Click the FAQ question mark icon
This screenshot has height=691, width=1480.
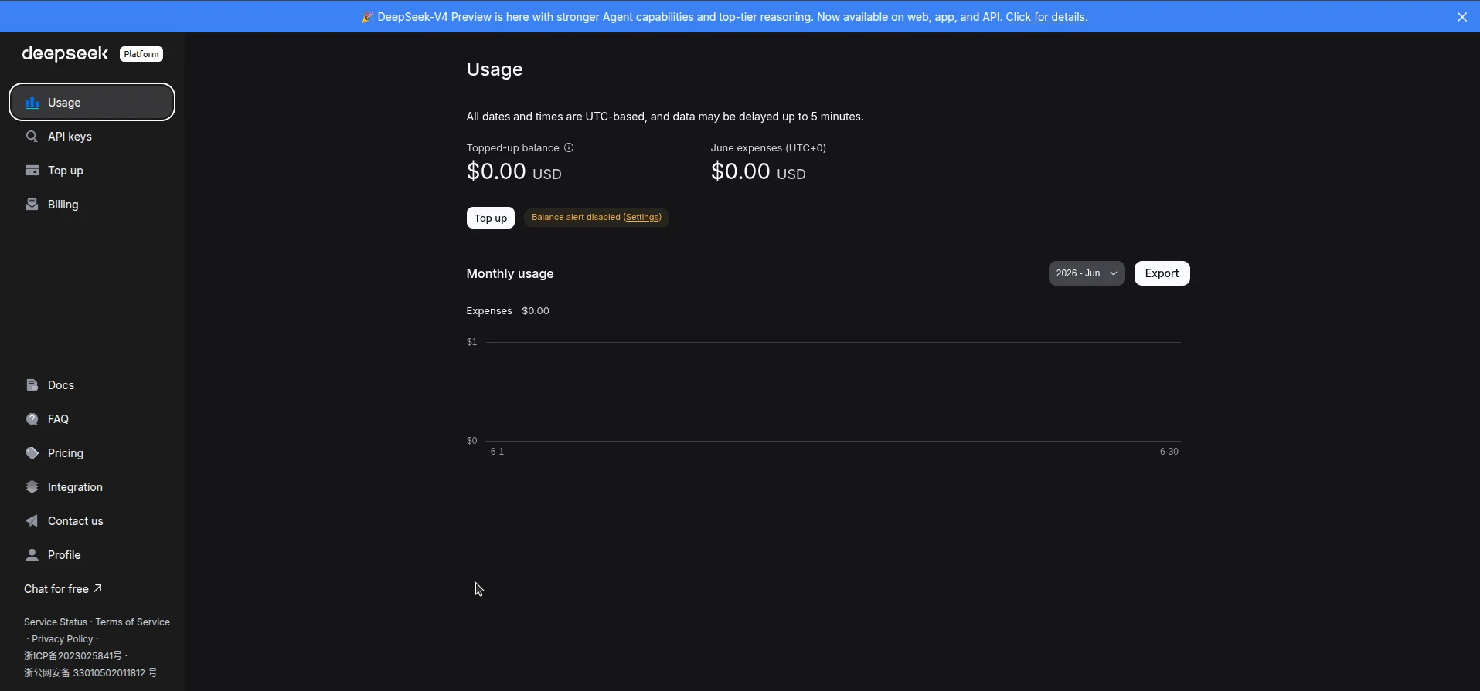click(32, 419)
